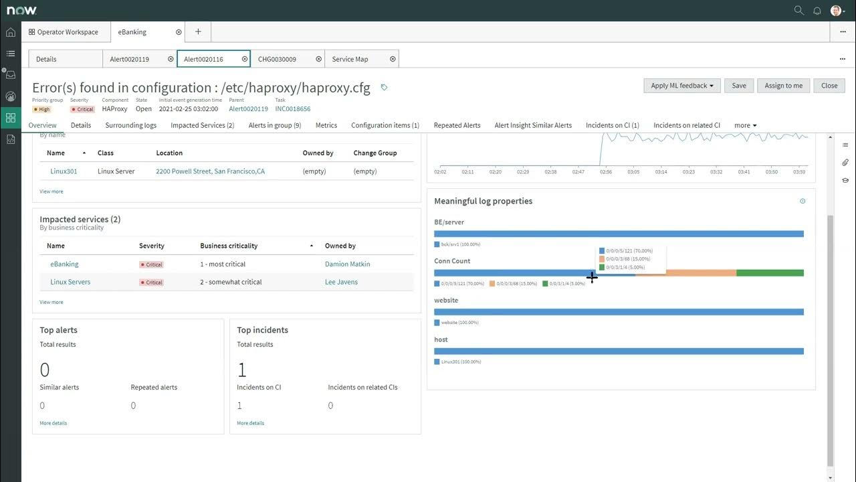Screen dimensions: 856x482
Task: Click the tag icon beside alert title
Action: coord(384,87)
